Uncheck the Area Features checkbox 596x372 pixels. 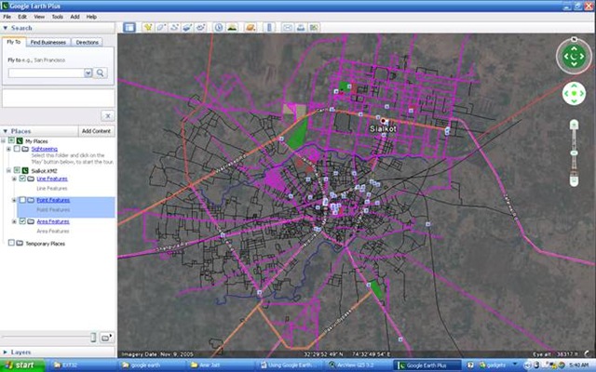click(22, 221)
